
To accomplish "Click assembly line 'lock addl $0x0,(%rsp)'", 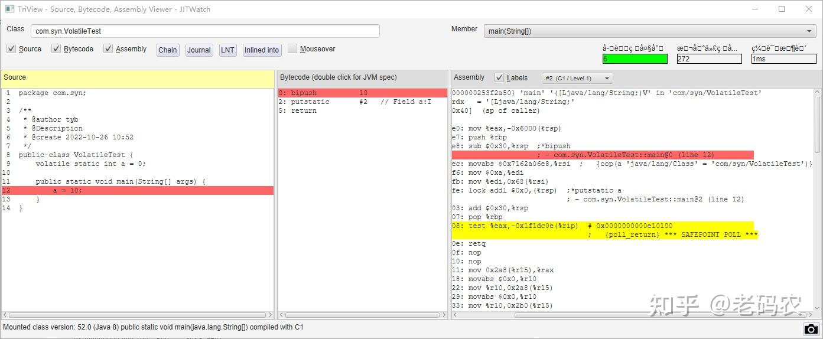I will point(536,190).
